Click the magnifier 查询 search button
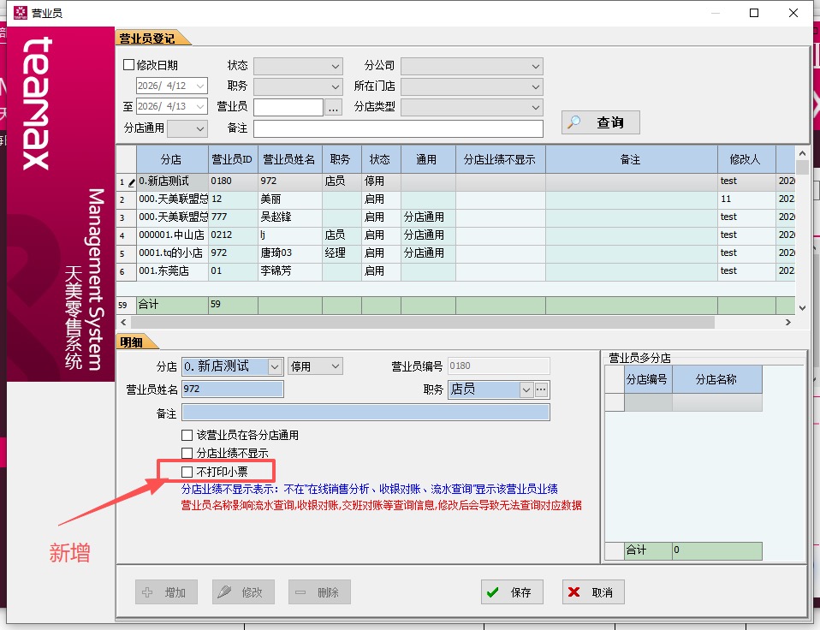 click(x=600, y=122)
